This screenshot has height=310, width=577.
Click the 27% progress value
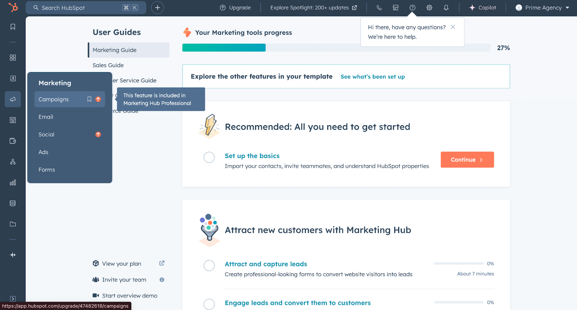503,48
